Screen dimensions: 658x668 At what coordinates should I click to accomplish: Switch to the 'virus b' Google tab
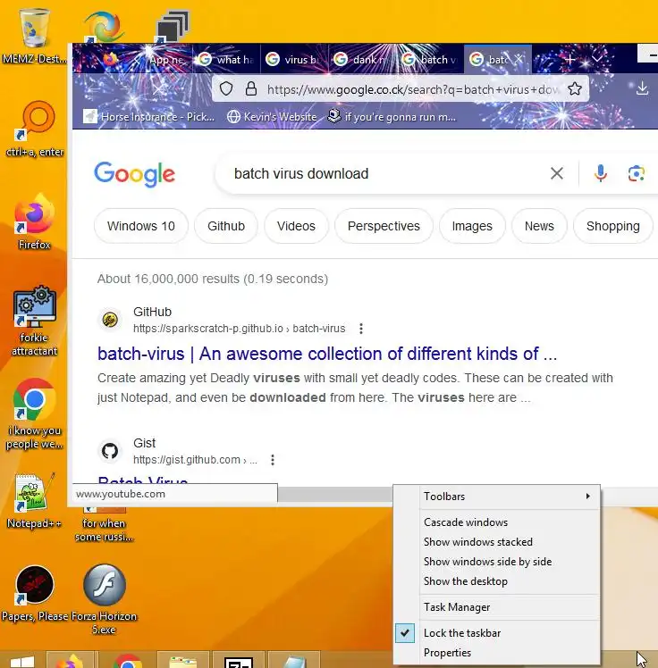click(x=293, y=59)
